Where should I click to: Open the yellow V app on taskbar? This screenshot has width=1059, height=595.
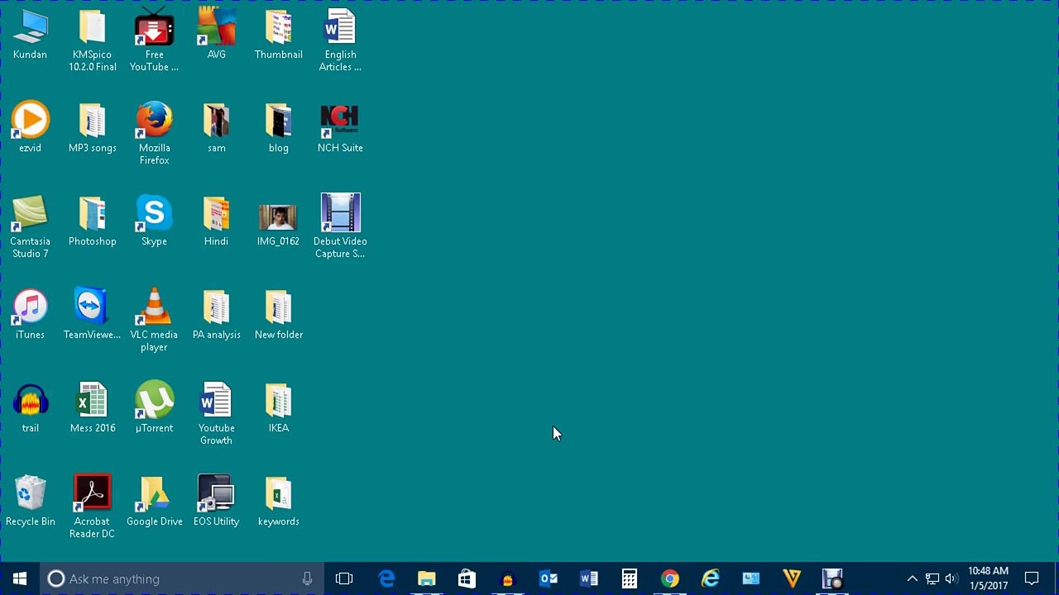point(791,578)
